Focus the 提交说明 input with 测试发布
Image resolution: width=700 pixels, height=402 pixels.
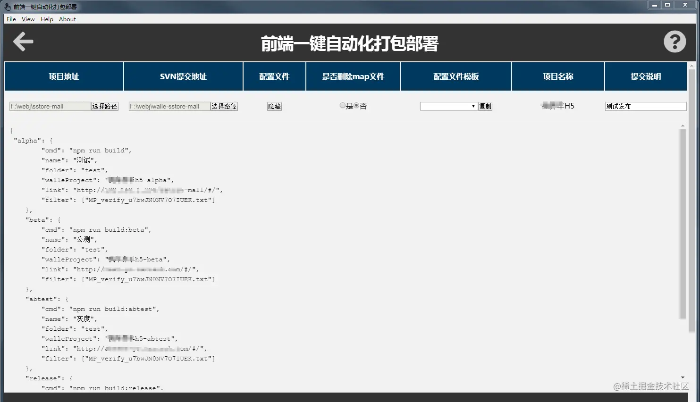tap(646, 107)
